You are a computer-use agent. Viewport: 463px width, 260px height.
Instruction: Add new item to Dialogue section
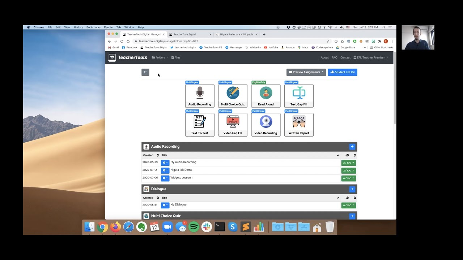pos(352,189)
